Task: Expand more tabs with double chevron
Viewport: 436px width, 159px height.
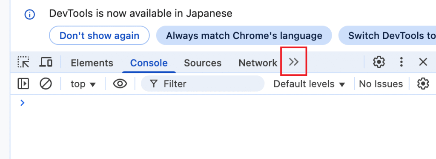Action: point(294,62)
